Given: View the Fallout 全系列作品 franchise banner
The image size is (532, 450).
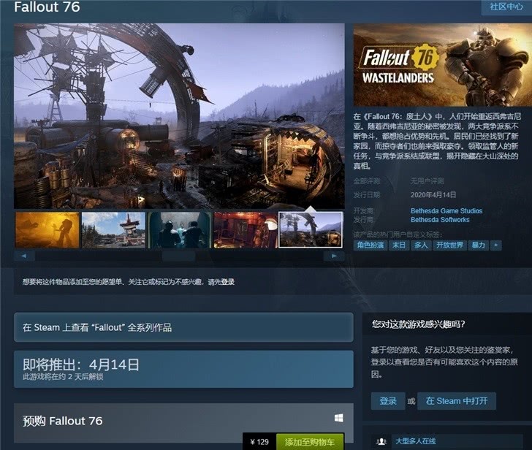Looking at the screenshot, I should pyautogui.click(x=183, y=327).
